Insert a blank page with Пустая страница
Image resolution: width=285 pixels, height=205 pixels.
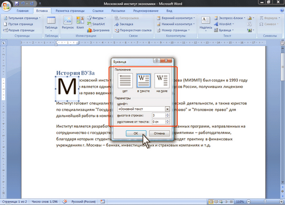point(18,24)
